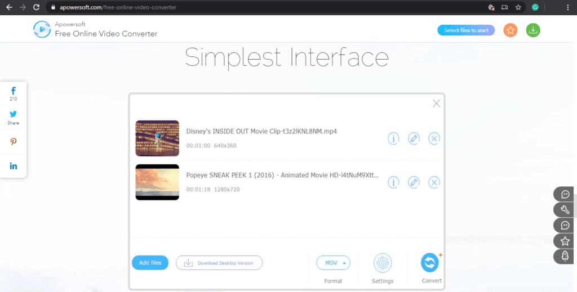Screen dimensions: 577x292
Task: Remove the Disney's INSIDE OUT clip from list
Action: pos(434,138)
